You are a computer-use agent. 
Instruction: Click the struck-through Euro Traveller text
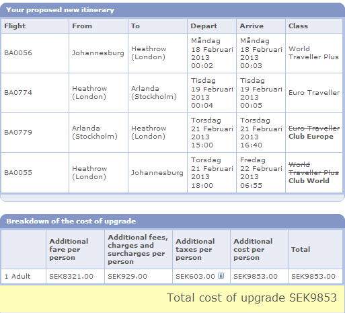point(314,129)
